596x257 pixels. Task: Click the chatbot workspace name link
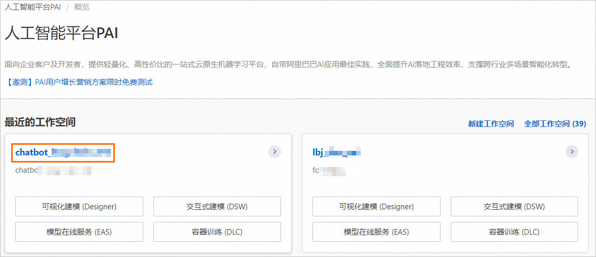point(63,152)
